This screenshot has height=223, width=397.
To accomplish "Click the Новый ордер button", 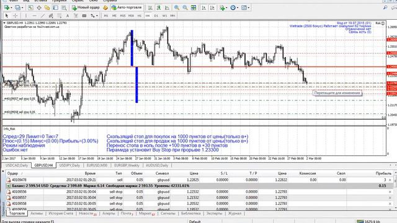I will [86, 7].
